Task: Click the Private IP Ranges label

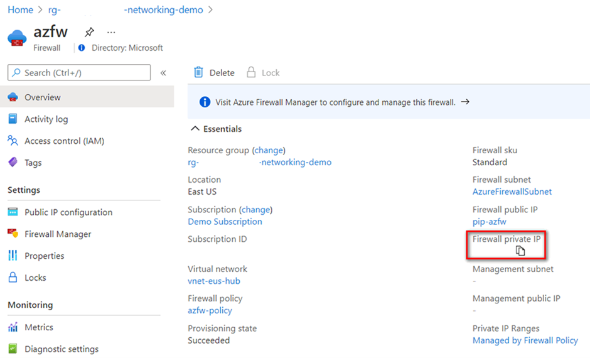Action: tap(506, 328)
